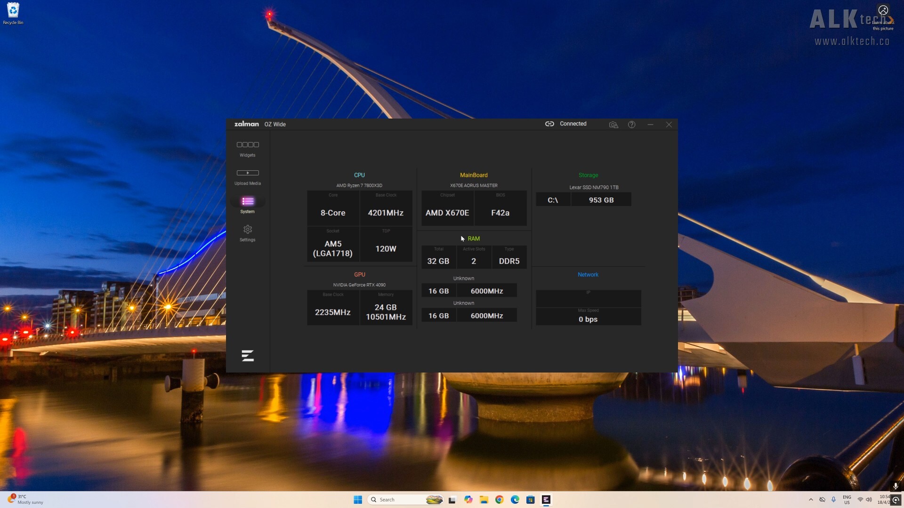Open the volume control in system tray

pyautogui.click(x=869, y=500)
